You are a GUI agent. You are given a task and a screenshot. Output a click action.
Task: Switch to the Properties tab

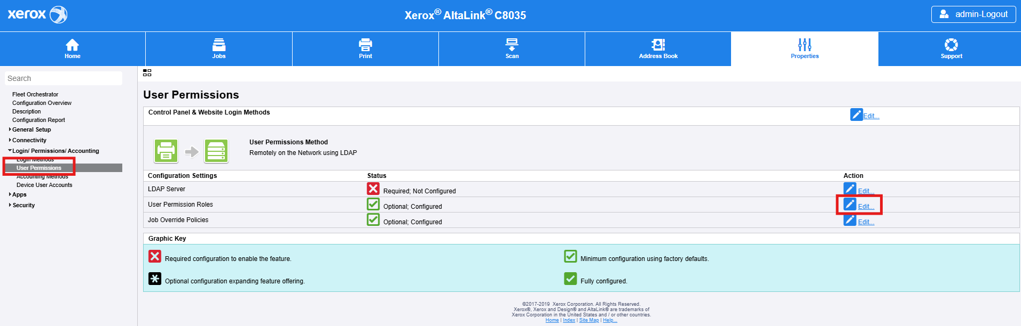[x=804, y=49]
